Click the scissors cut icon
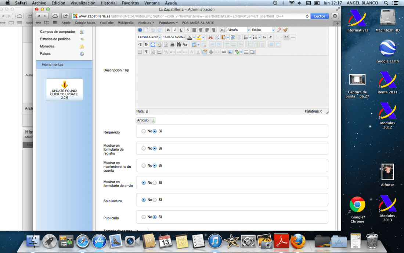404x253 pixels. point(210,38)
